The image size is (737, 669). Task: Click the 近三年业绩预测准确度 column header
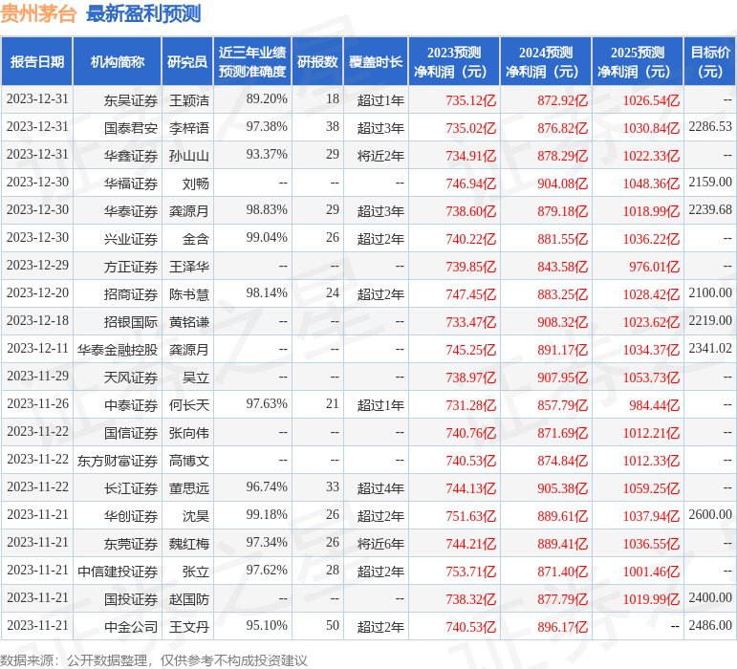point(252,61)
